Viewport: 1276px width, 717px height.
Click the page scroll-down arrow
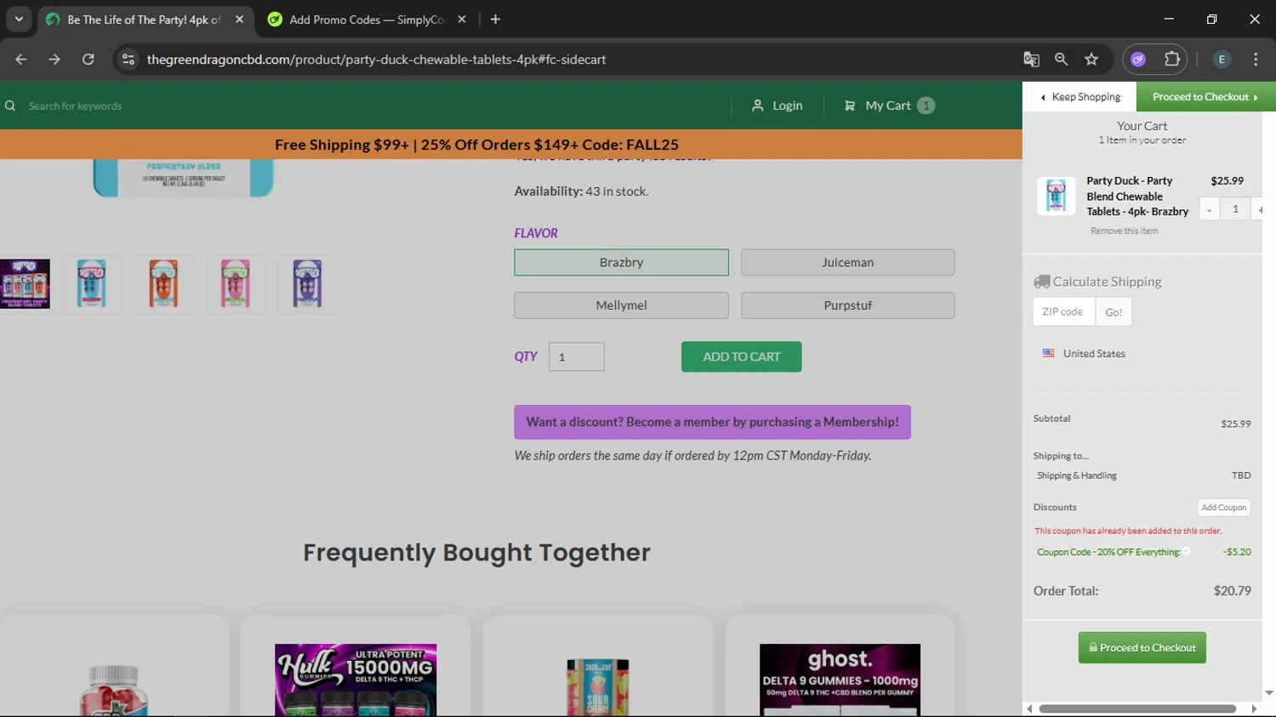pyautogui.click(x=1269, y=693)
